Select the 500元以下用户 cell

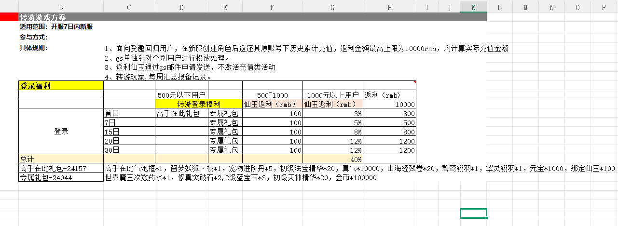tap(181, 95)
